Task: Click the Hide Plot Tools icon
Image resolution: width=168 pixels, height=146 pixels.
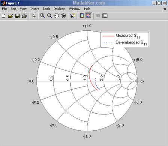Action: 98,16
